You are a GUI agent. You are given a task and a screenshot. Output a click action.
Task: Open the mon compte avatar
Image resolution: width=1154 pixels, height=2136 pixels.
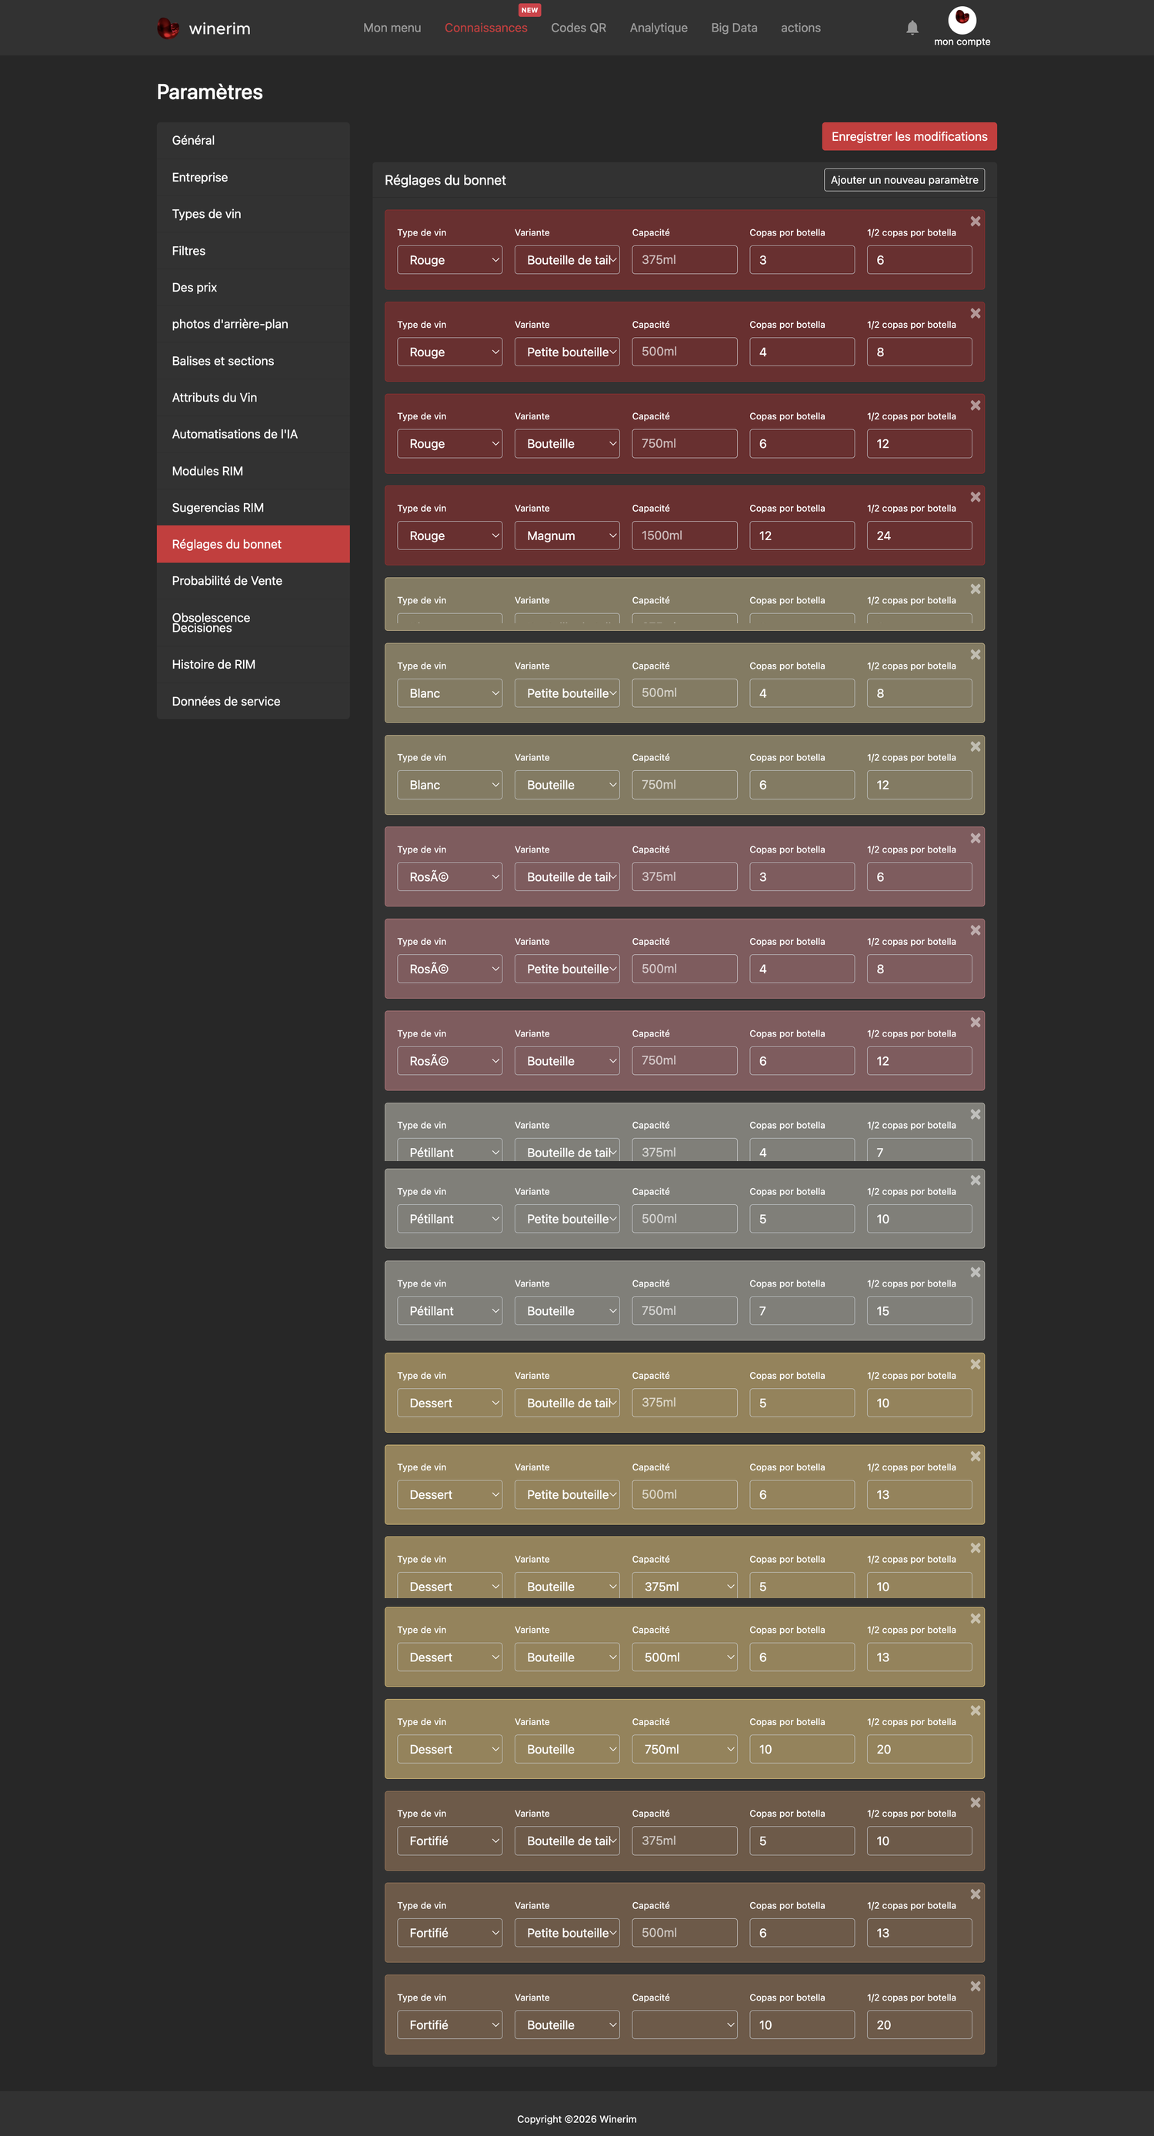962,19
